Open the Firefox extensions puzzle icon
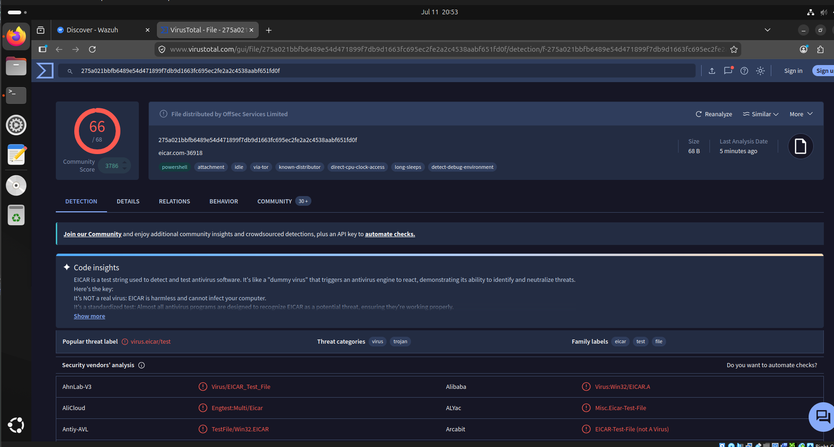Viewport: 834px width, 447px height. coord(820,49)
